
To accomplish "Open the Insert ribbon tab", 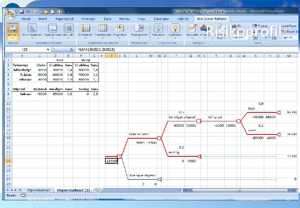I will click(42, 19).
